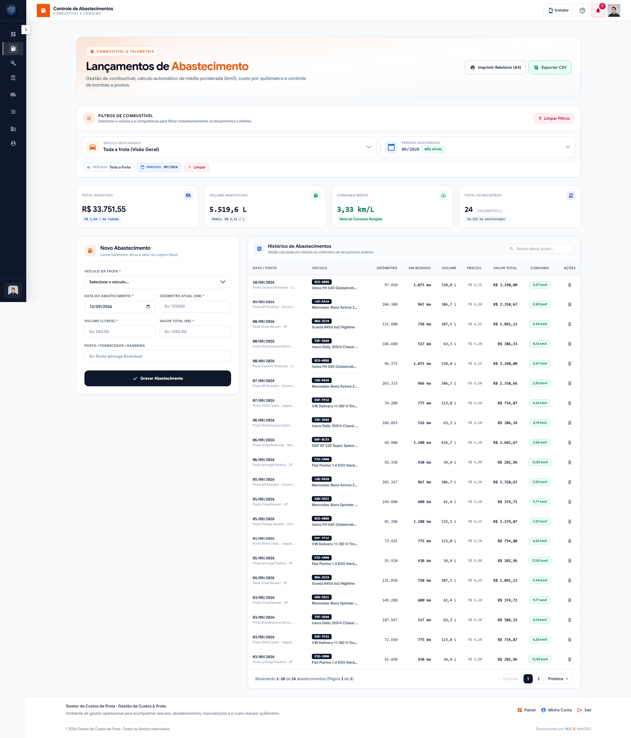
Task: Select the fuel pump sidebar icon
Action: click(13, 49)
